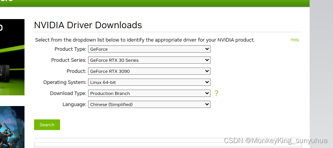Click the Product Type label
The image size is (333, 148).
pyautogui.click(x=70, y=49)
